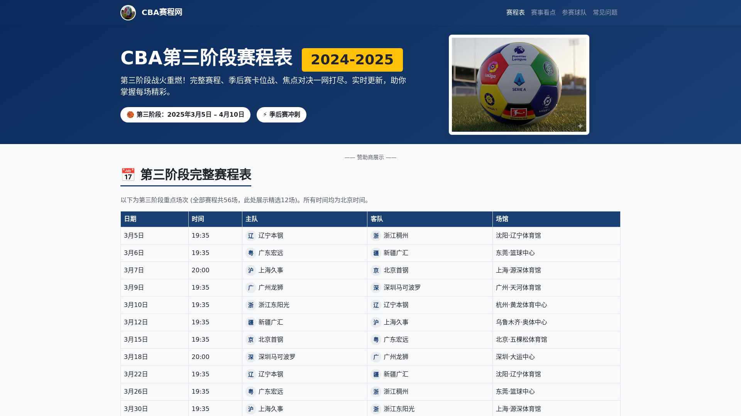The width and height of the screenshot is (741, 416).
Task: Click 浙 badge next to 浙江东阳光 on 3月10日
Action: (x=251, y=305)
